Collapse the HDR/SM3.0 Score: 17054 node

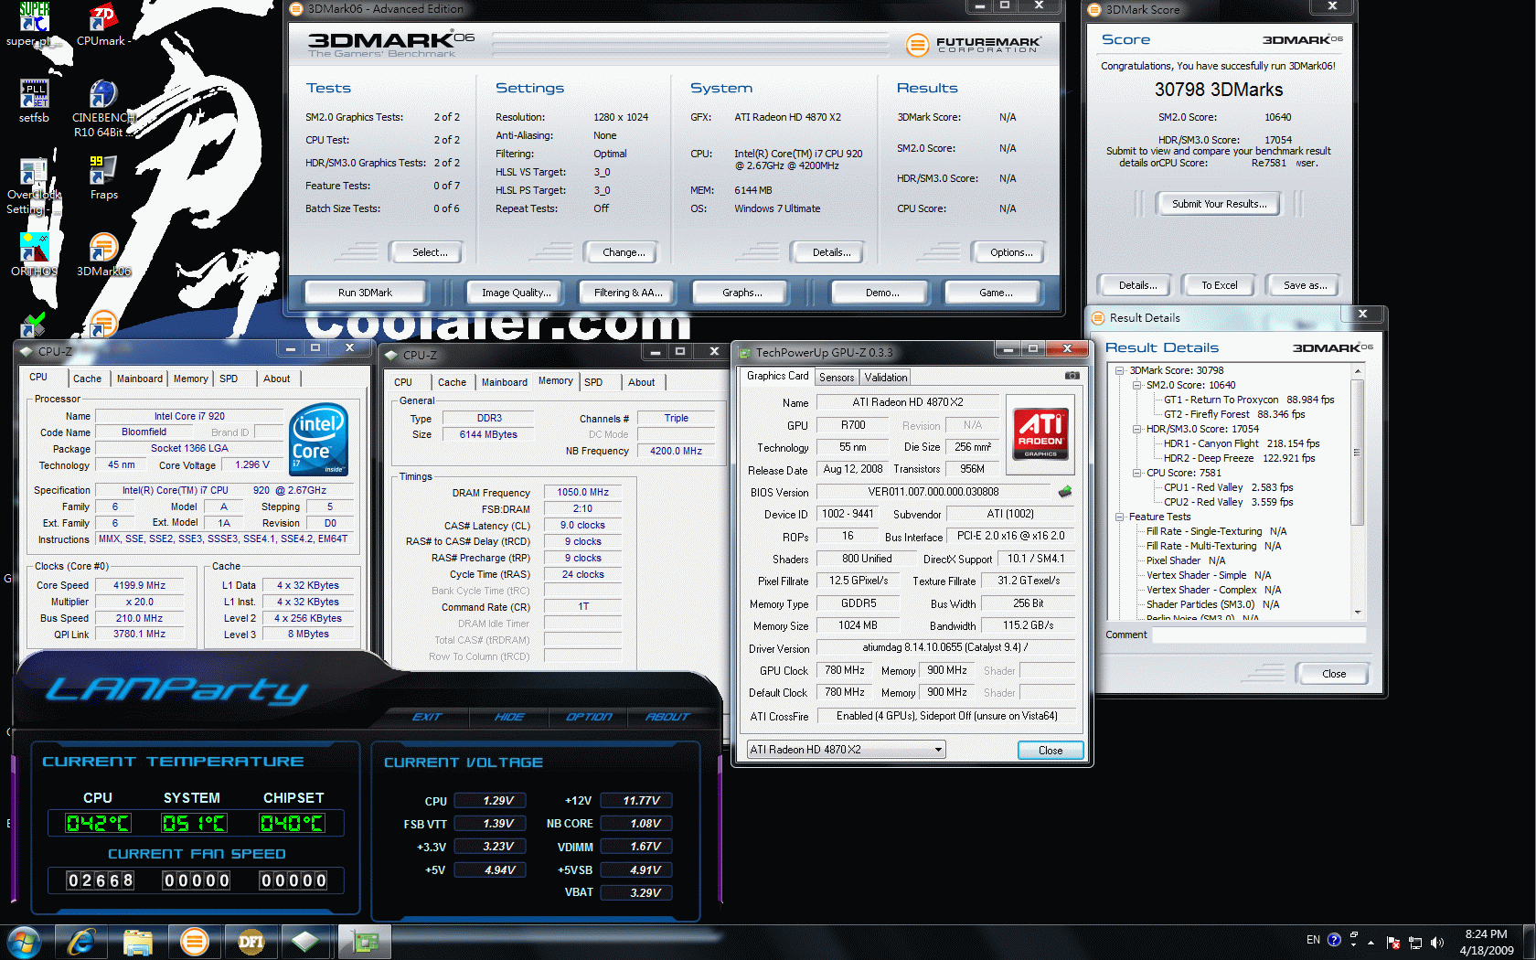[1137, 429]
